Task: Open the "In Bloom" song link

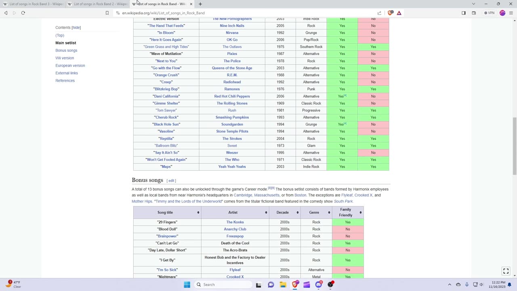Action: [x=166, y=33]
